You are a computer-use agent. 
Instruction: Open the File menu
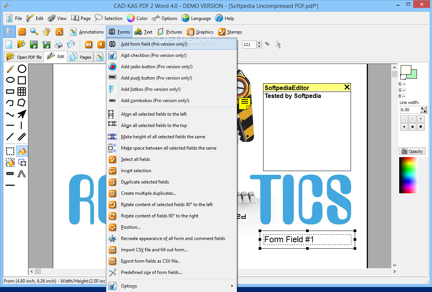14,18
